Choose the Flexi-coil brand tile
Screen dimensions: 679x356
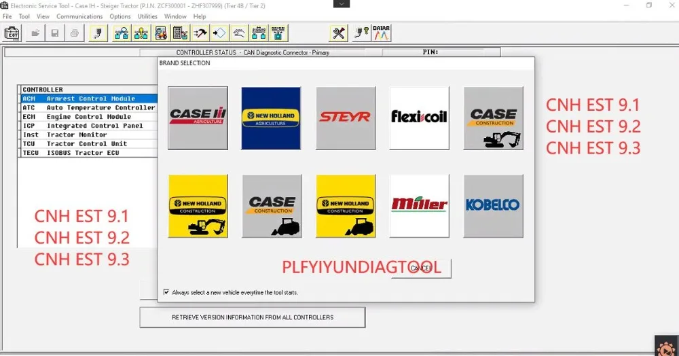pos(419,118)
